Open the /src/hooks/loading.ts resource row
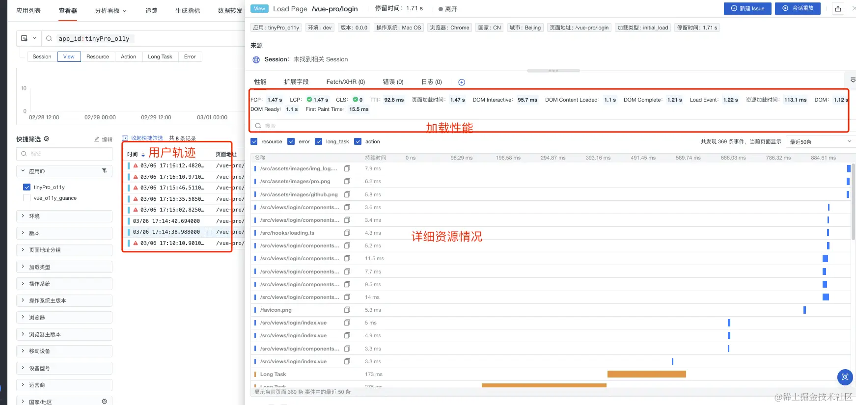 (551, 233)
